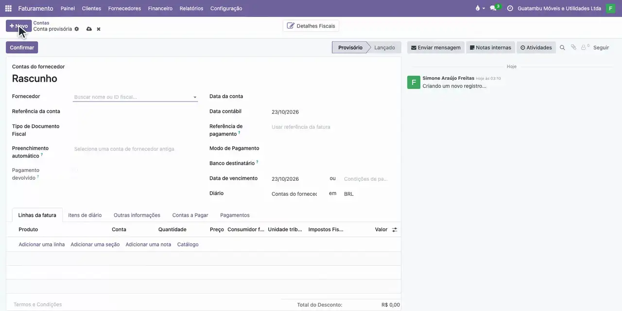Open the Catálogo link

(188, 244)
